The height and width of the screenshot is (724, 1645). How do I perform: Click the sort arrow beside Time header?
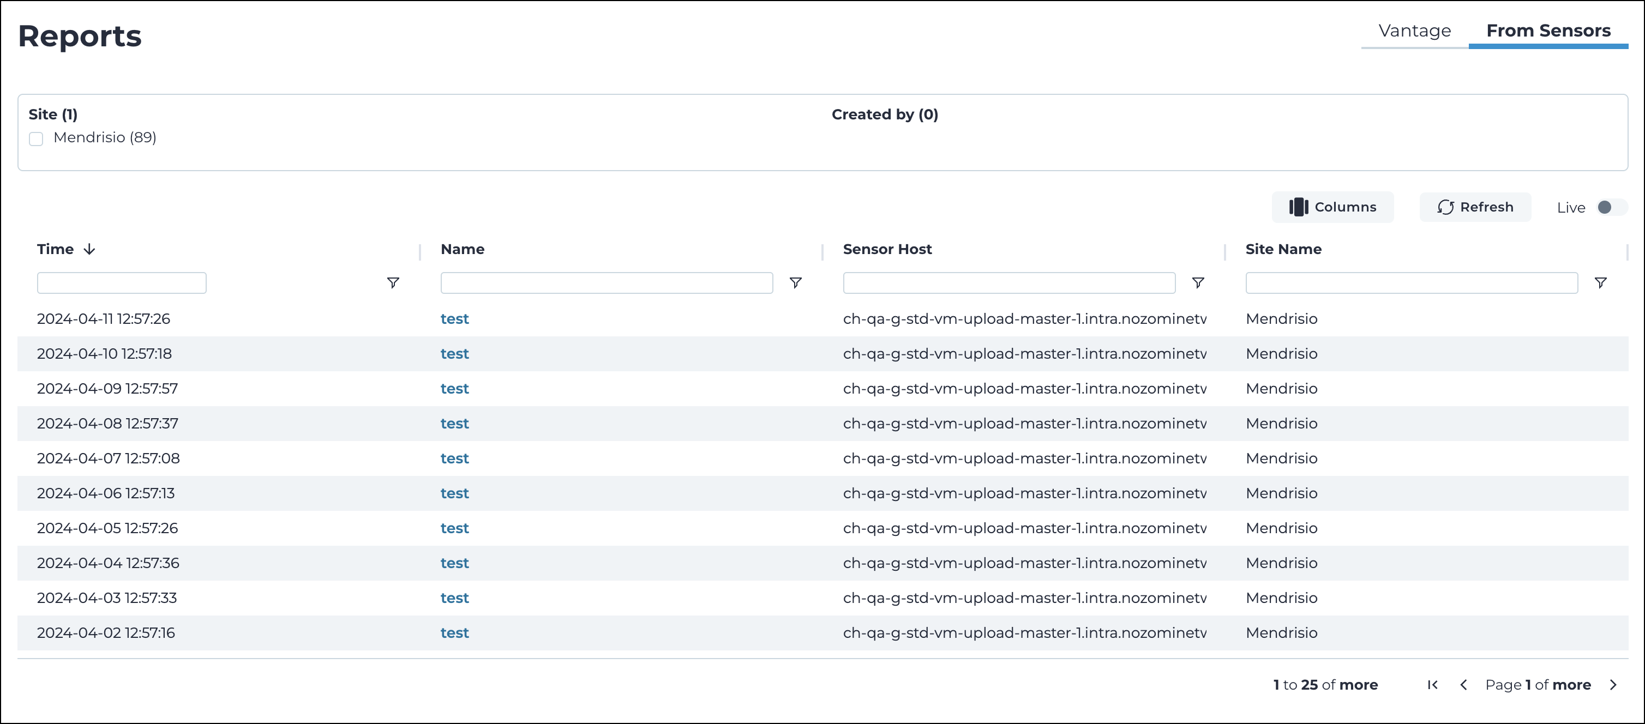[89, 249]
